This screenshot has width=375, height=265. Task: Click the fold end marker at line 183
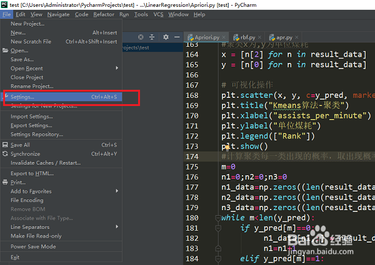[x=218, y=248]
